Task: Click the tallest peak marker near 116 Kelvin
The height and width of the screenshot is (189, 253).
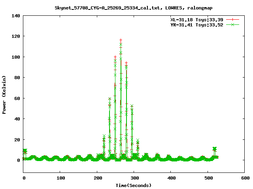Action: pos(121,40)
